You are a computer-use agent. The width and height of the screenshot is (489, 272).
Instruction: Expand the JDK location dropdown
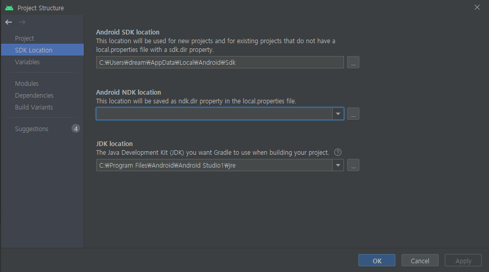click(x=338, y=166)
